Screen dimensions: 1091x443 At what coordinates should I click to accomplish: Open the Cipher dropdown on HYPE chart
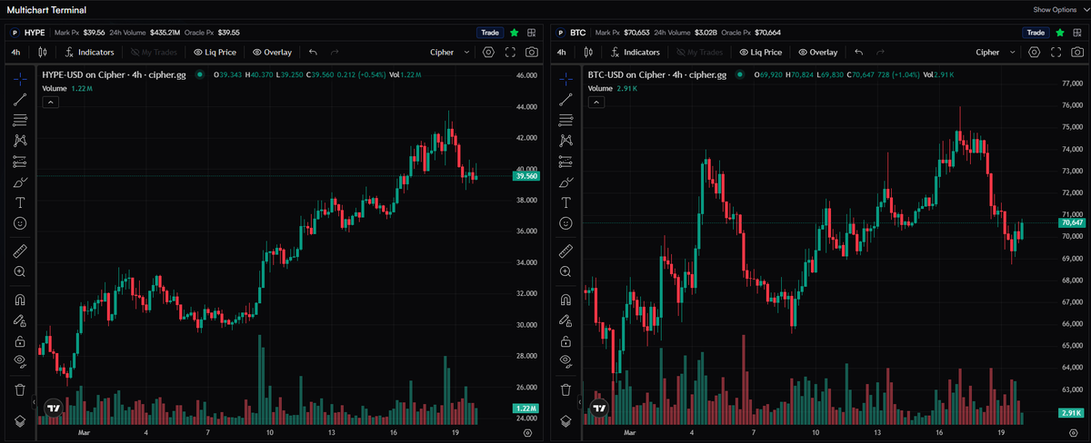click(x=450, y=53)
